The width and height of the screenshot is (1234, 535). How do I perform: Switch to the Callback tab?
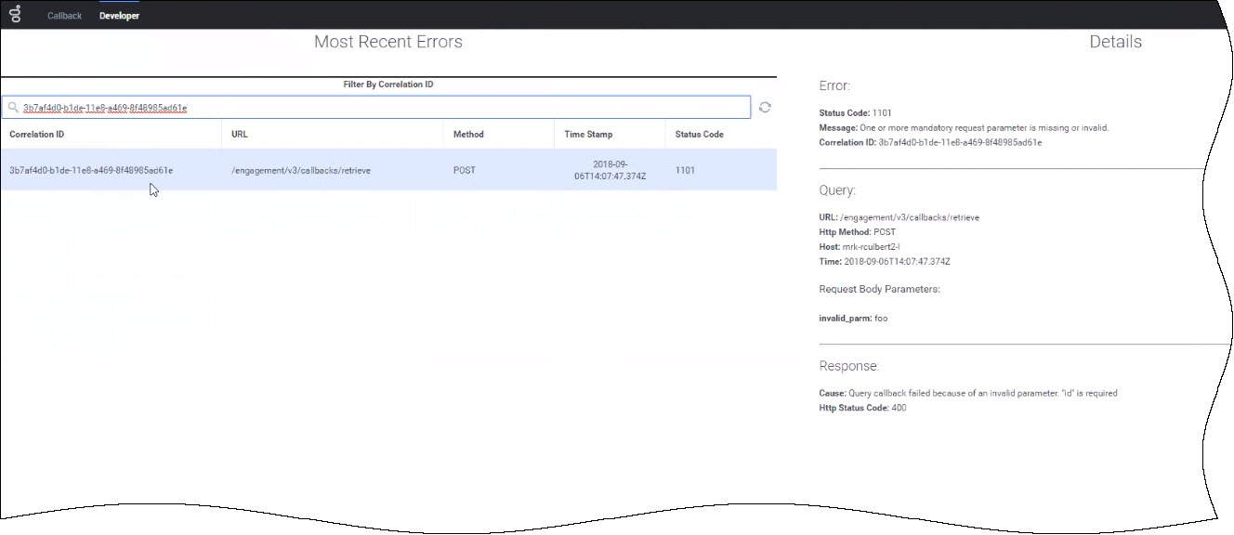tap(65, 16)
